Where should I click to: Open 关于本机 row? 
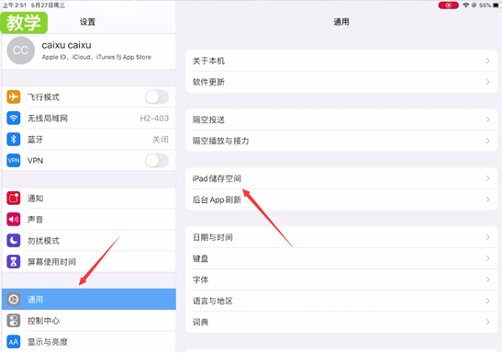(x=341, y=61)
